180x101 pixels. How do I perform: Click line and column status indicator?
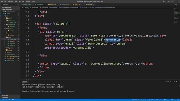click(x=137, y=100)
